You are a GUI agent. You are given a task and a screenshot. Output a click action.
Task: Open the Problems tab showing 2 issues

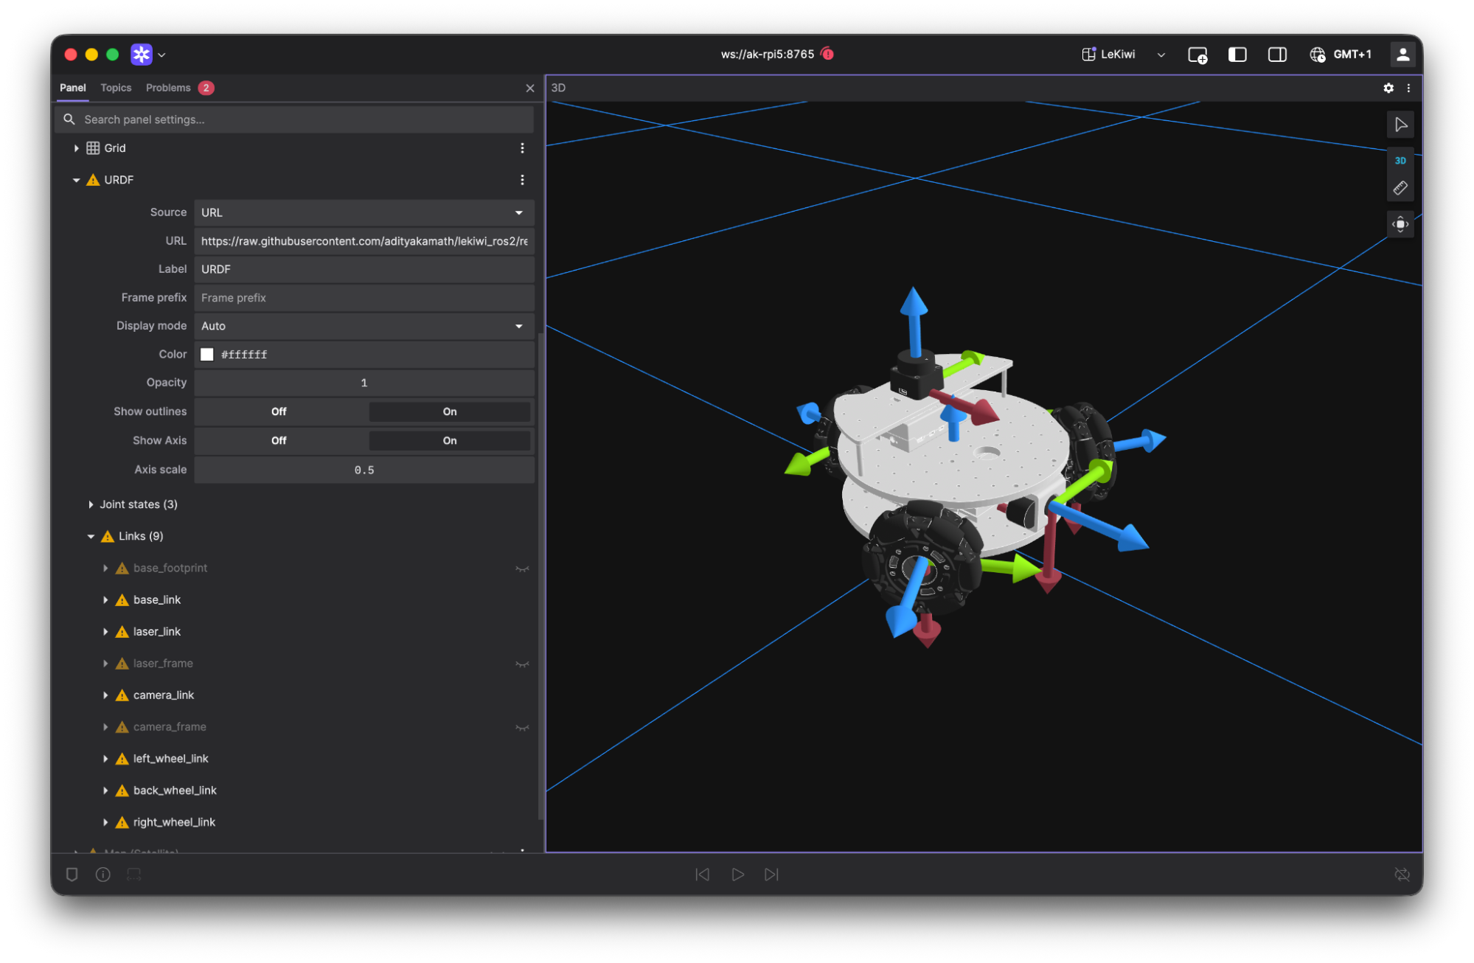coord(168,88)
